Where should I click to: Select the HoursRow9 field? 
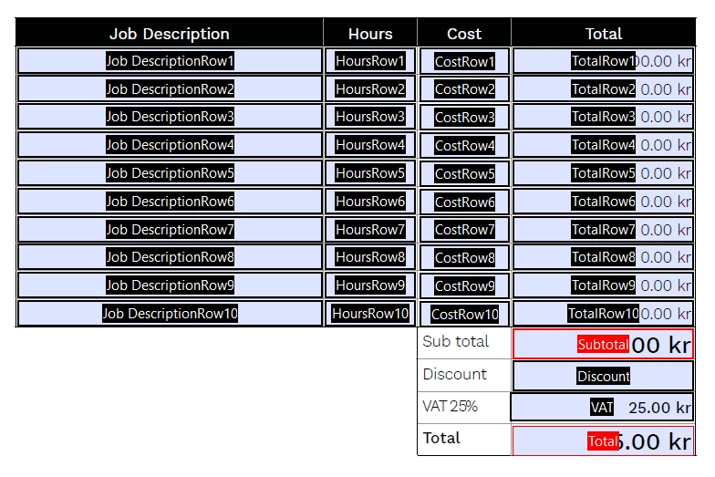370,285
